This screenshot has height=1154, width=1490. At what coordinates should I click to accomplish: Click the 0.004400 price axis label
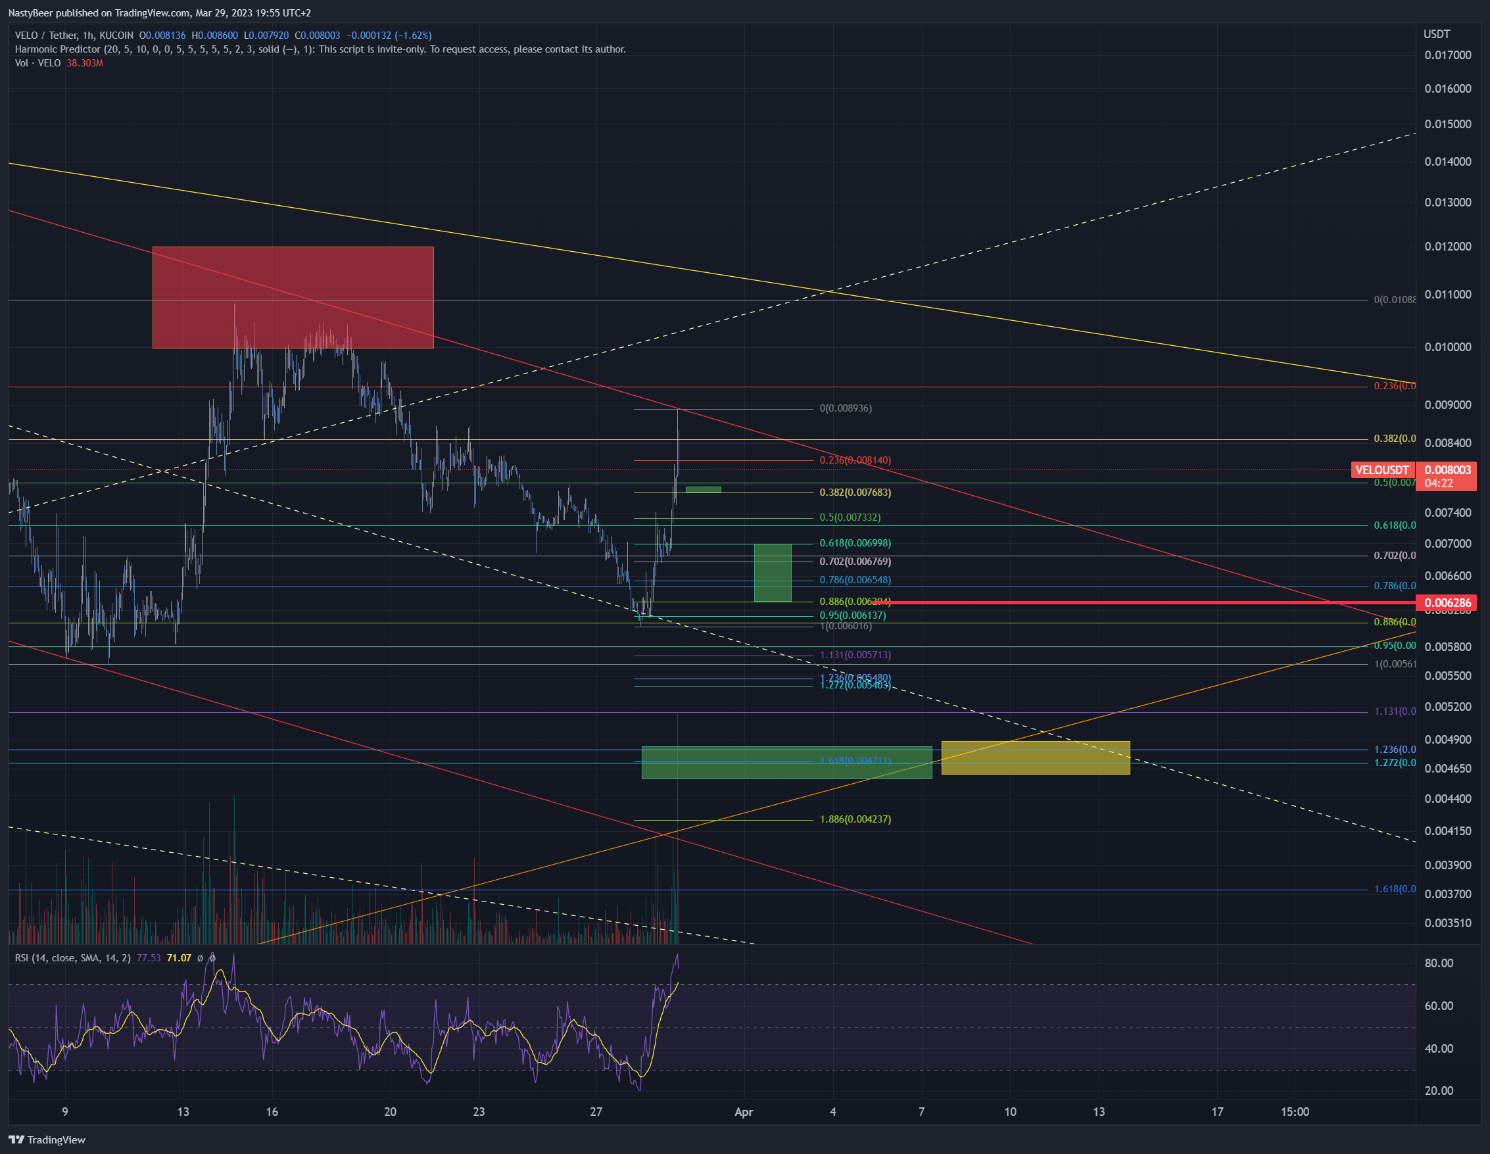1448,798
